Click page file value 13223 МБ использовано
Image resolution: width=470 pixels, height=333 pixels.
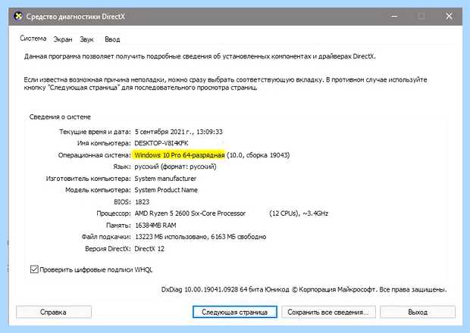(x=171, y=237)
